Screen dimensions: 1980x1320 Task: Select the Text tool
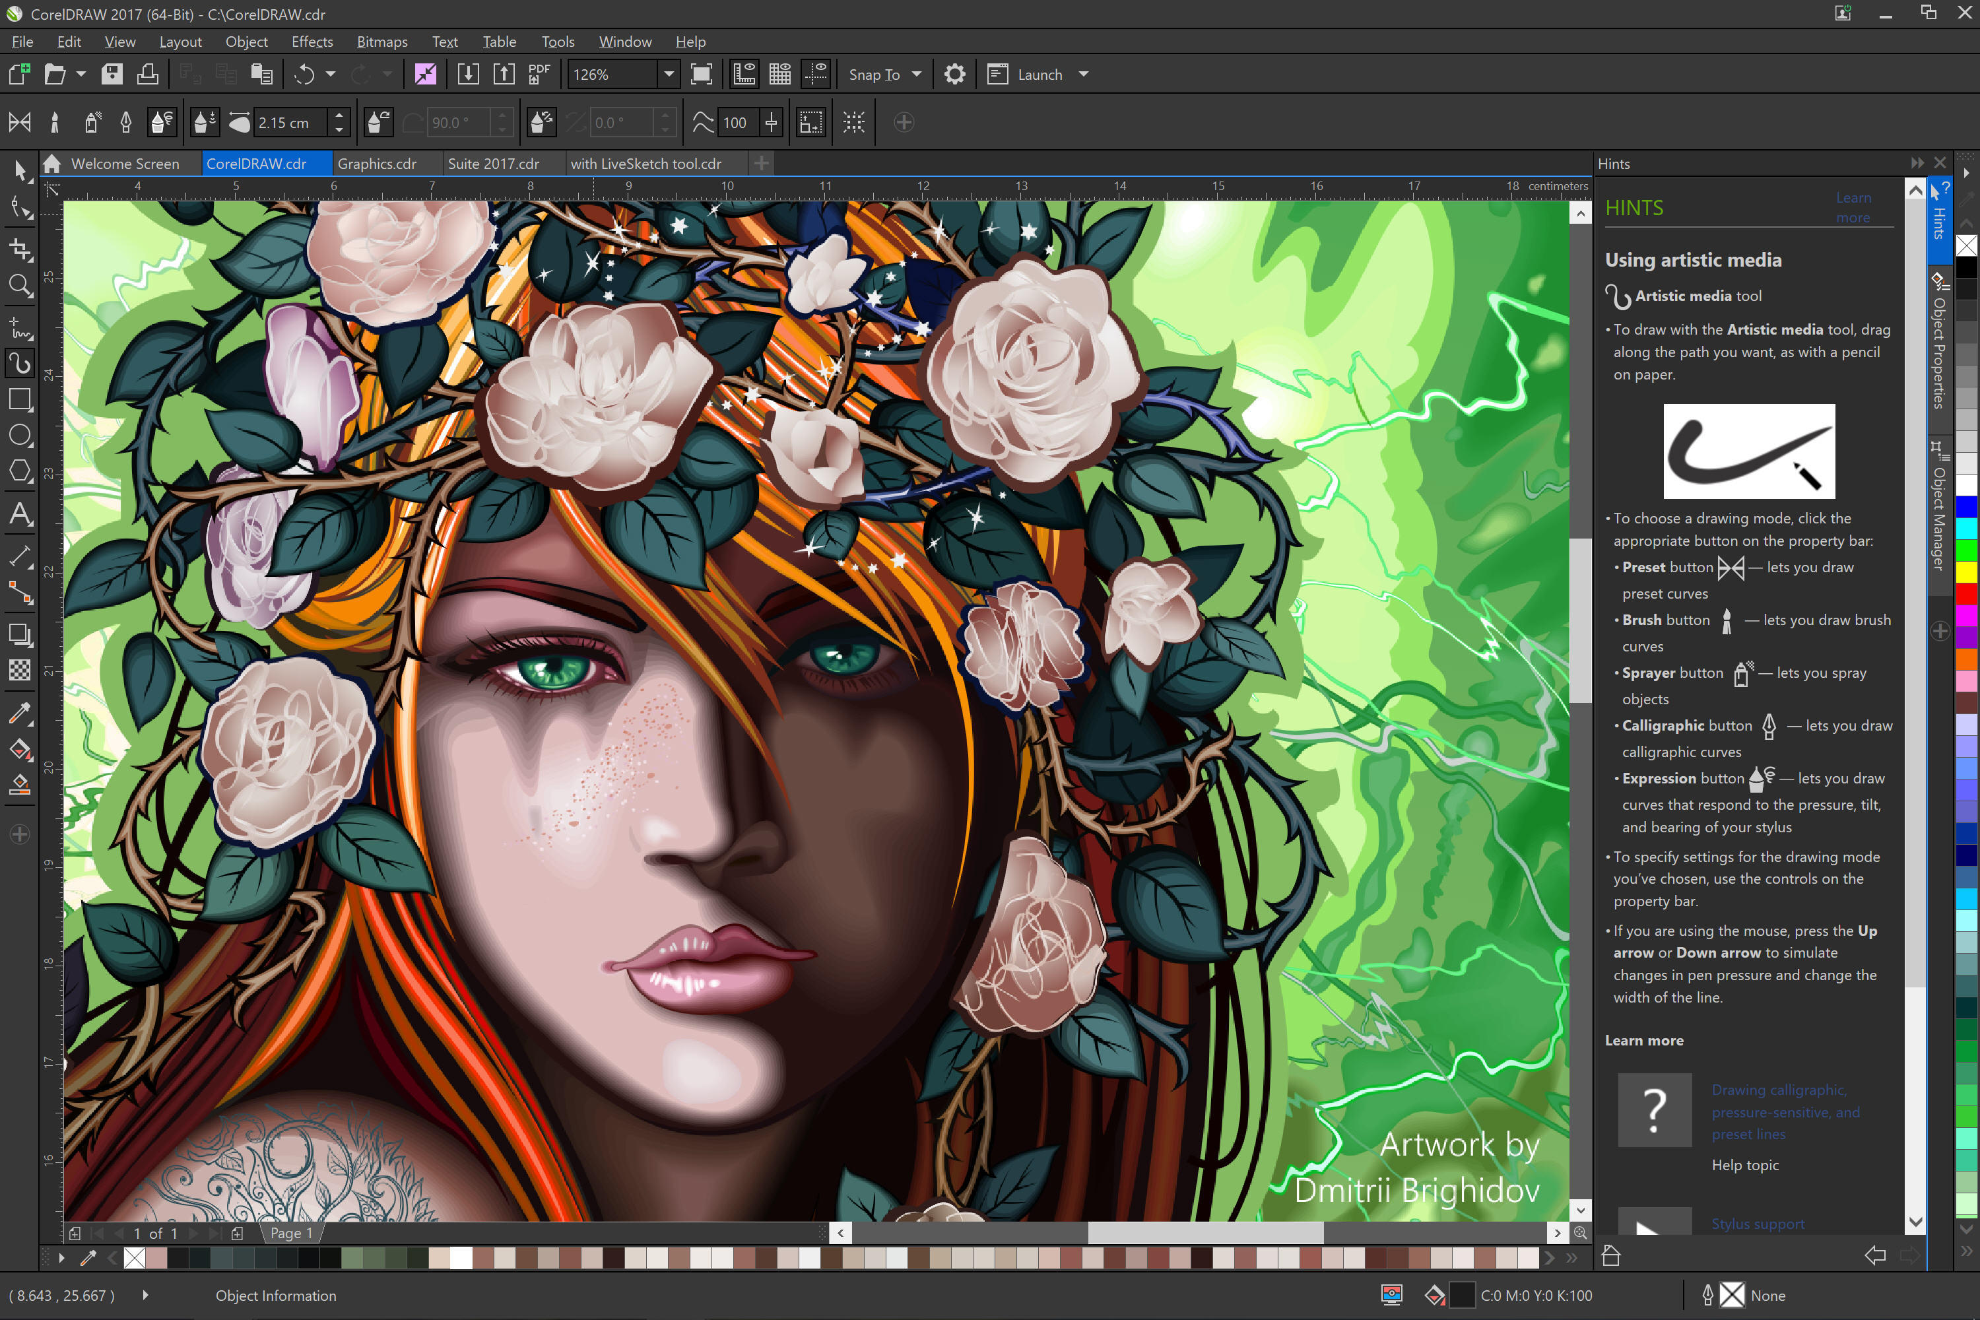[20, 513]
